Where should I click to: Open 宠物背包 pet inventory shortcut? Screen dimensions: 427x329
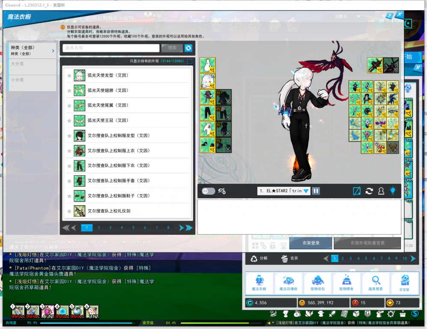[x=318, y=283]
